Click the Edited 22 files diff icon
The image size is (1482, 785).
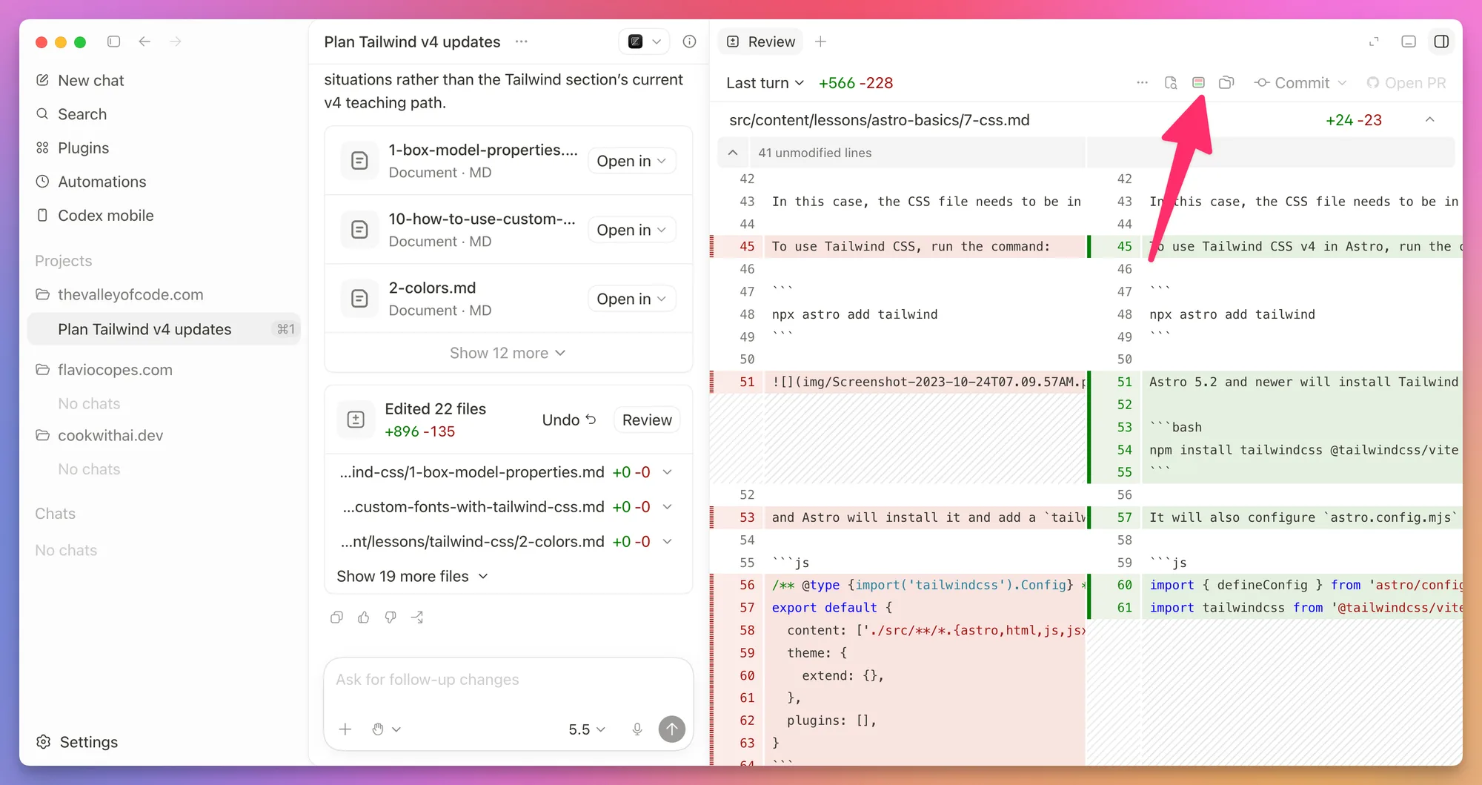coord(356,420)
